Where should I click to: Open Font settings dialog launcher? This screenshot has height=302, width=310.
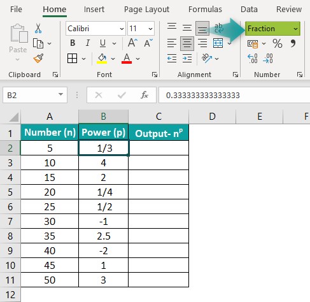(x=155, y=75)
